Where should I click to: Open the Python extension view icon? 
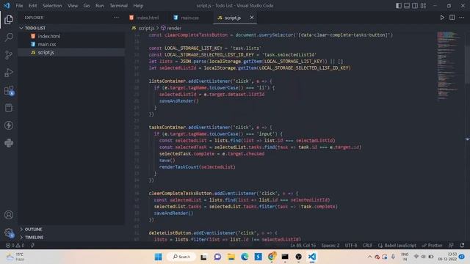[9, 143]
